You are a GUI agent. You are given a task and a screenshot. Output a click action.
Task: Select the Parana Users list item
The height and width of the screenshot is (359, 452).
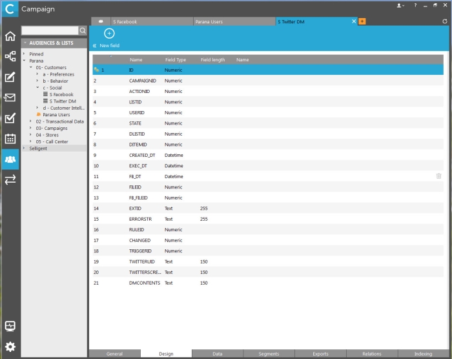point(56,114)
